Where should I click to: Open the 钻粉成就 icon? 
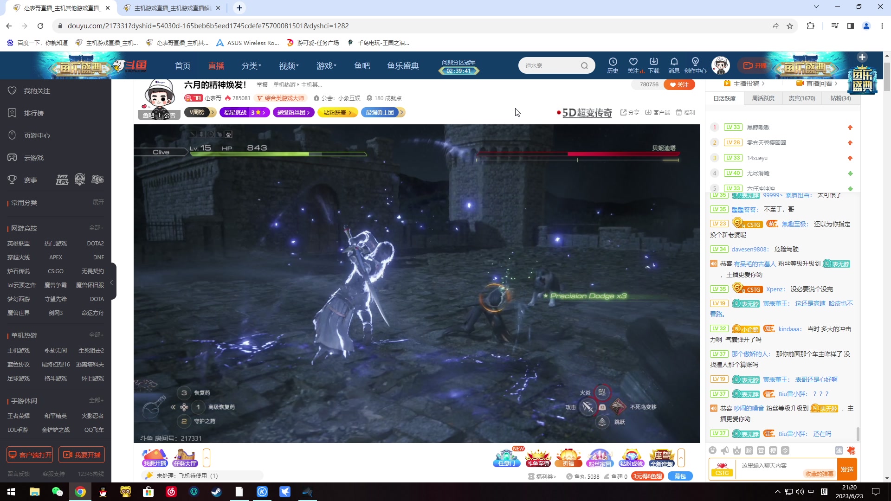[631, 458]
